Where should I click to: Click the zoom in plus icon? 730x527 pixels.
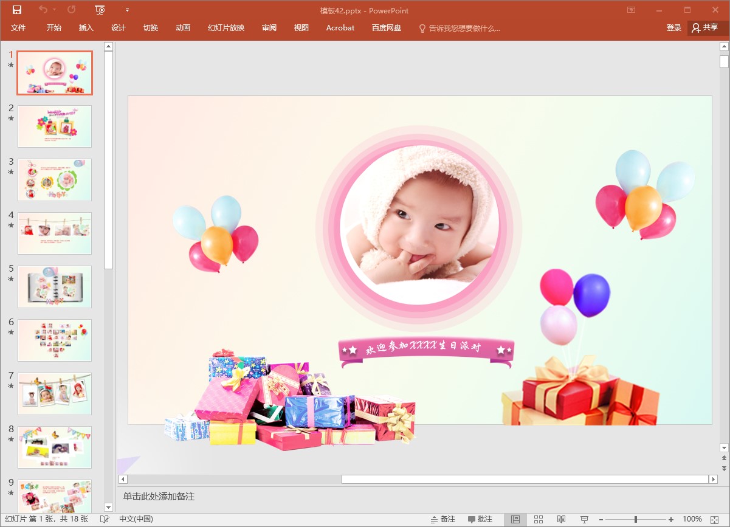671,519
